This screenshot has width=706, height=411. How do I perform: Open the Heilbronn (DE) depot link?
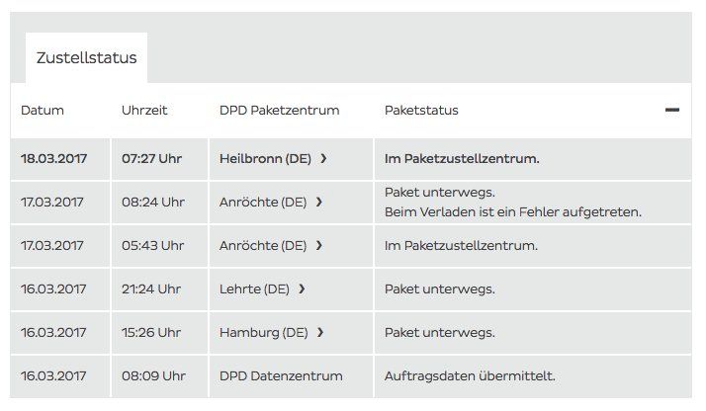[265, 158]
